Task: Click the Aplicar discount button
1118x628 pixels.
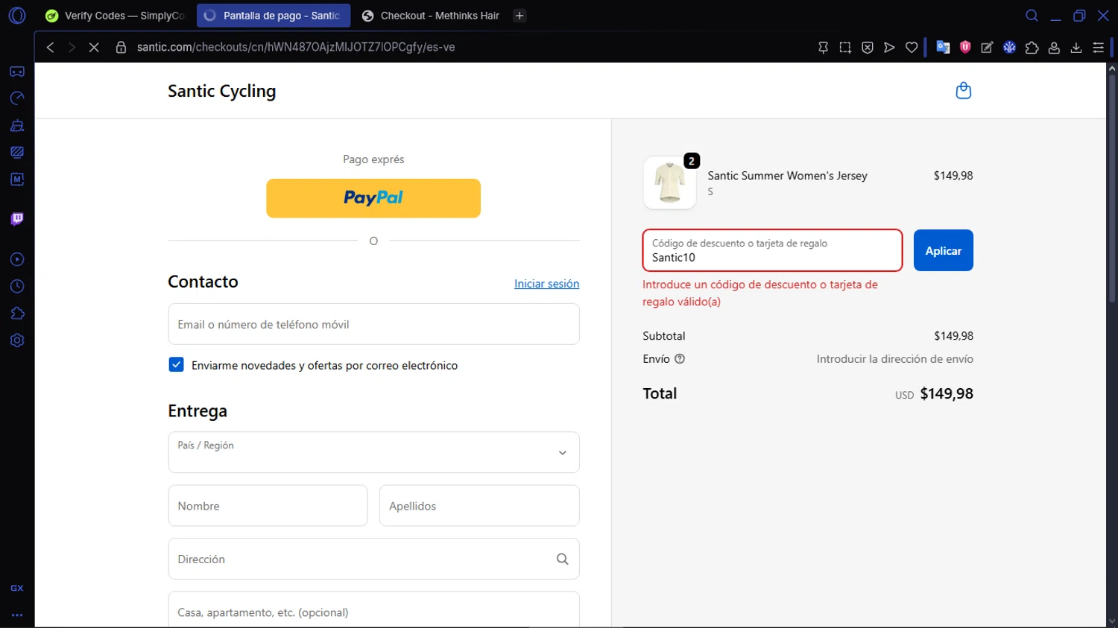Action: tap(944, 250)
